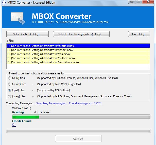Click the 'Forensic Tools' description text
The image size is (156, 145).
tap(122, 96)
